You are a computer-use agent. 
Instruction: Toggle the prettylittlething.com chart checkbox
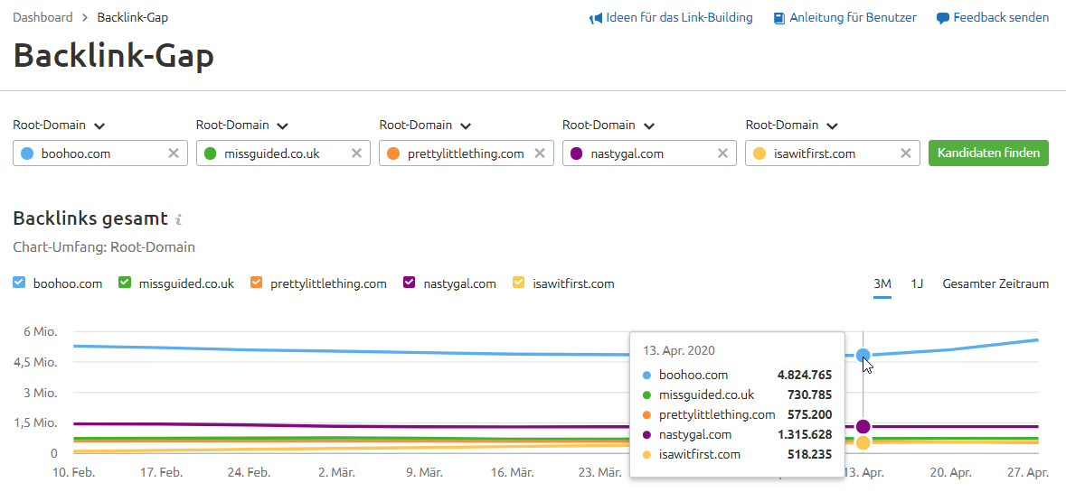pos(256,283)
